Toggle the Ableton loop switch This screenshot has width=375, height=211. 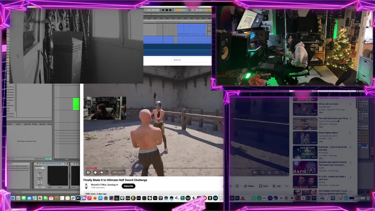click(x=208, y=10)
